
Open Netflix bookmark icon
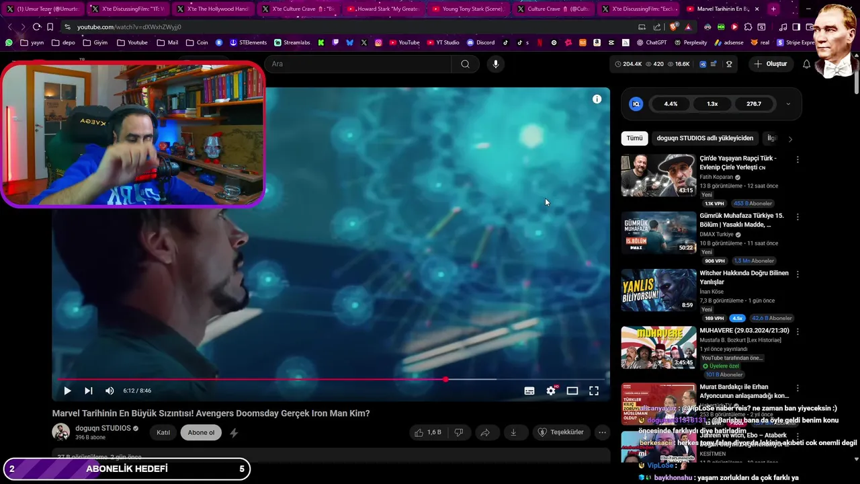(x=540, y=42)
